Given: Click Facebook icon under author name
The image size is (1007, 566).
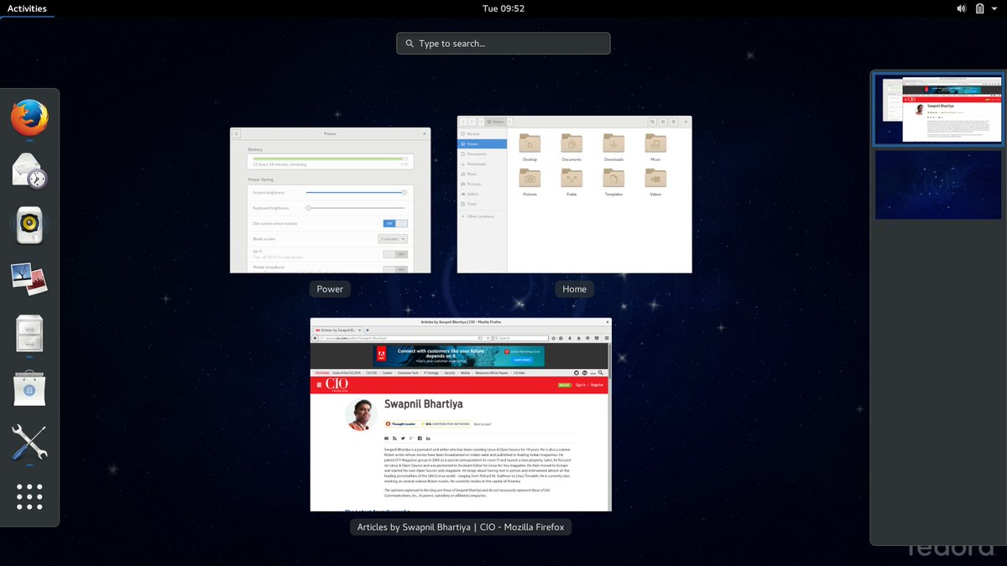Looking at the screenshot, I should pos(420,439).
